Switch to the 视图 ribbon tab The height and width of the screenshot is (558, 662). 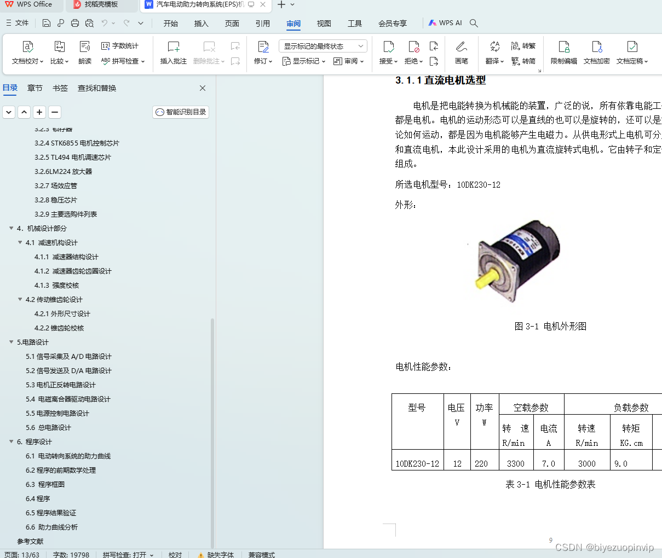point(324,24)
